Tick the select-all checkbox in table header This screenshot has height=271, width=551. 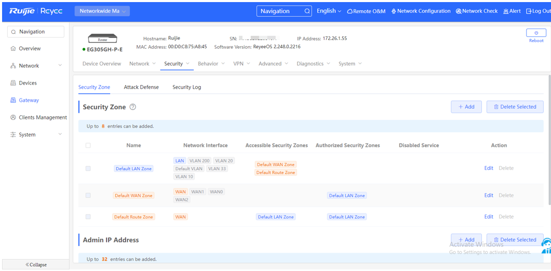pos(88,145)
